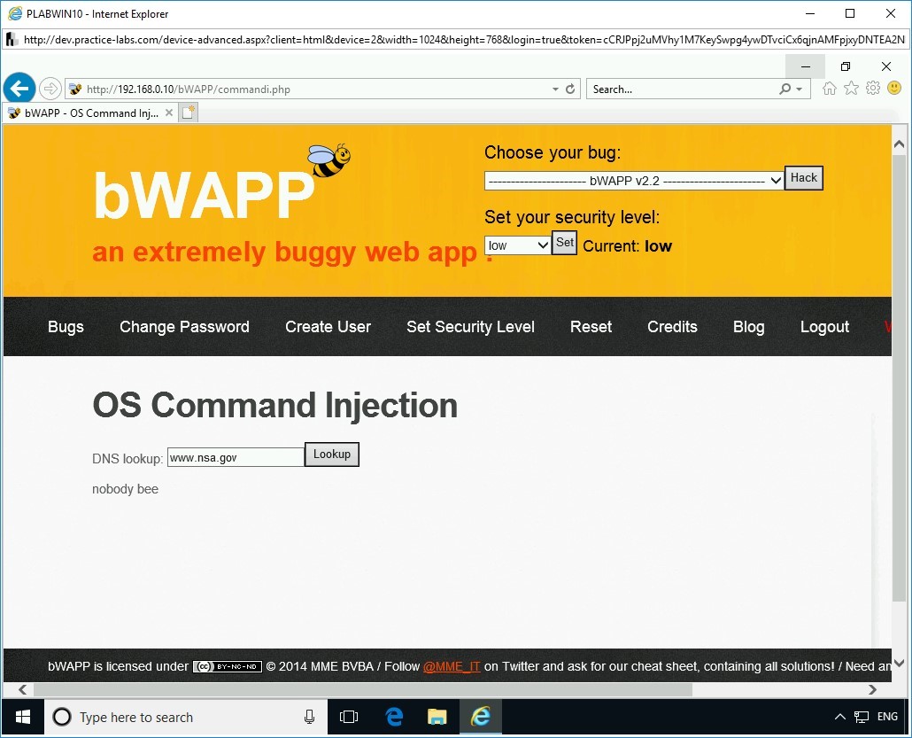
Task: Select Bugs from the navigation menu
Action: tap(66, 327)
